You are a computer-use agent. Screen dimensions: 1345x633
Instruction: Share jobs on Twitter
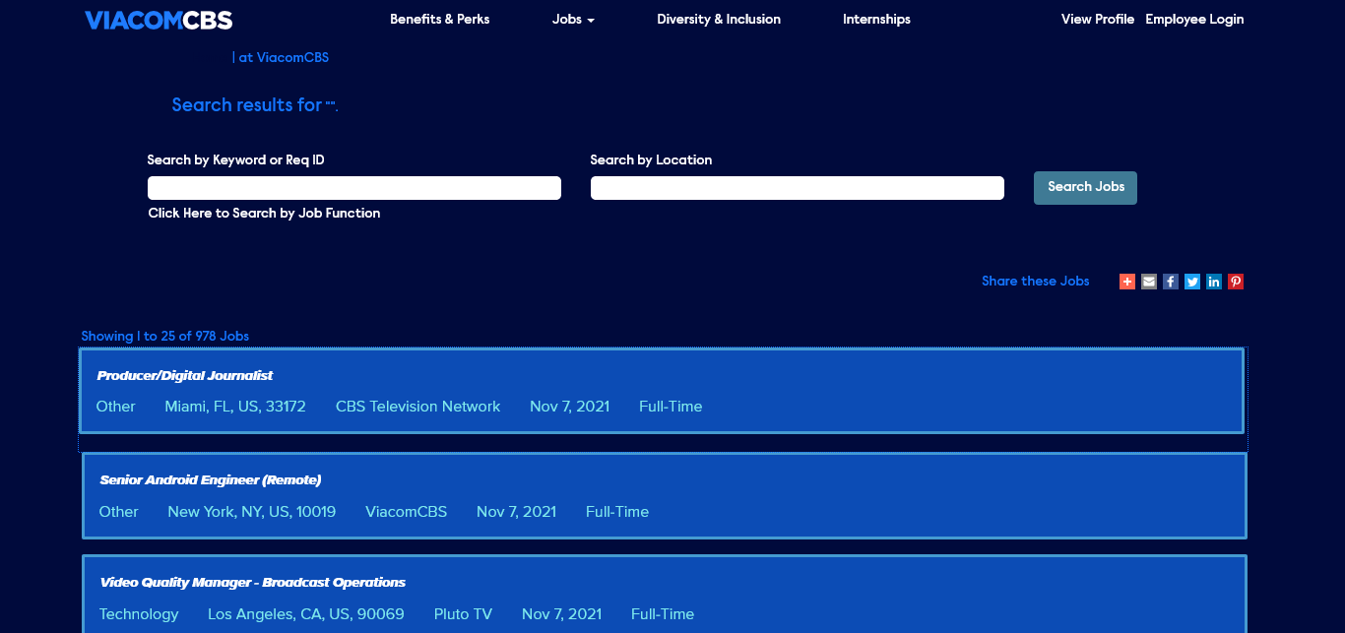pos(1192,282)
